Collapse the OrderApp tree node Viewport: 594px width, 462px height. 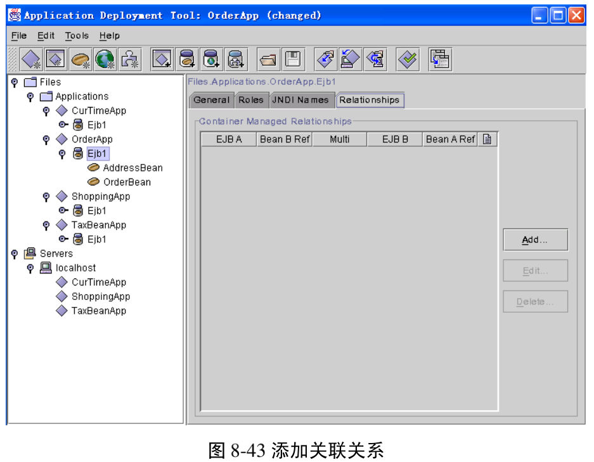[46, 140]
